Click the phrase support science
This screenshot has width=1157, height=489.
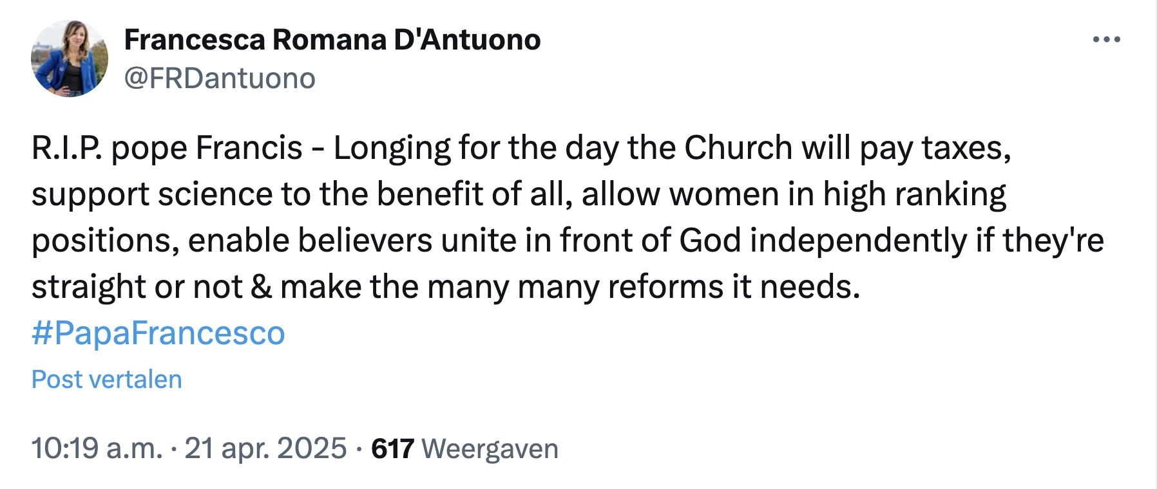pos(152,194)
